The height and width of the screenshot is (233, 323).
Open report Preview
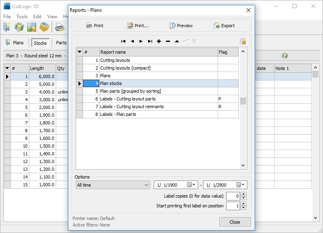click(181, 26)
